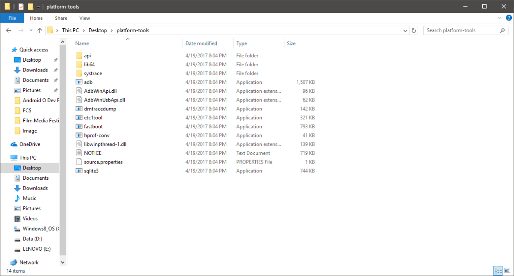
Task: Select the etc1tool application icon
Action: click(79, 118)
